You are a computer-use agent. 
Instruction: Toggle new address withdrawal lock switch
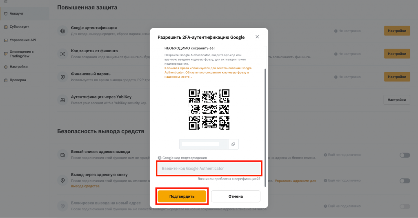405,206
